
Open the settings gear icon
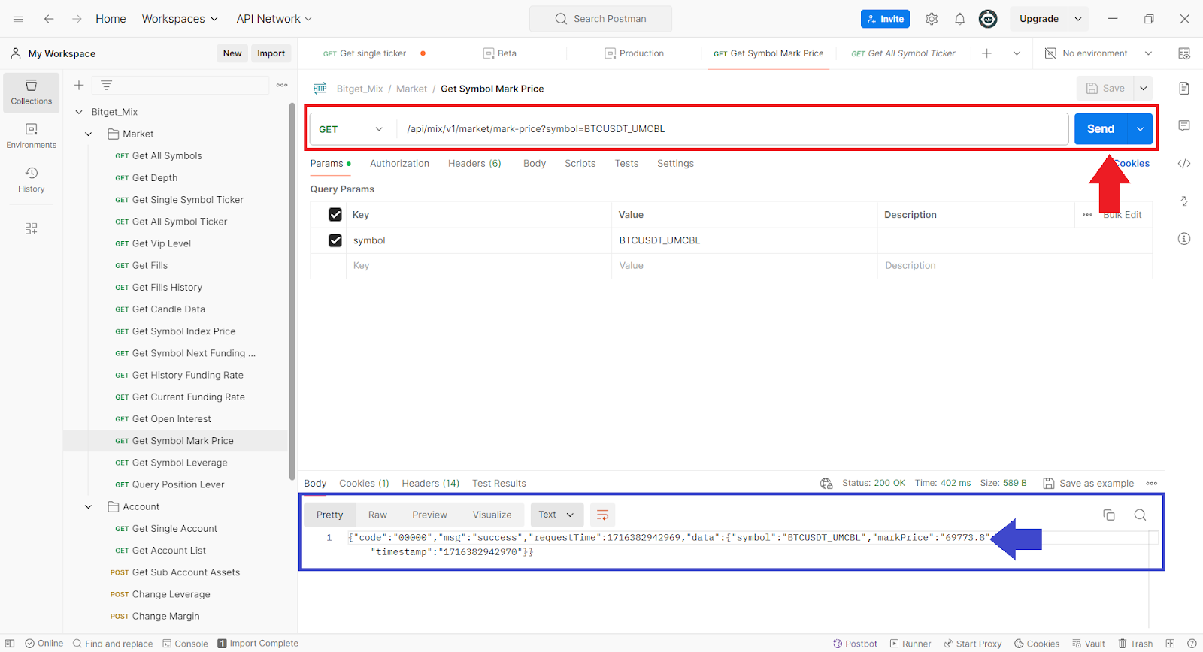[x=932, y=19]
